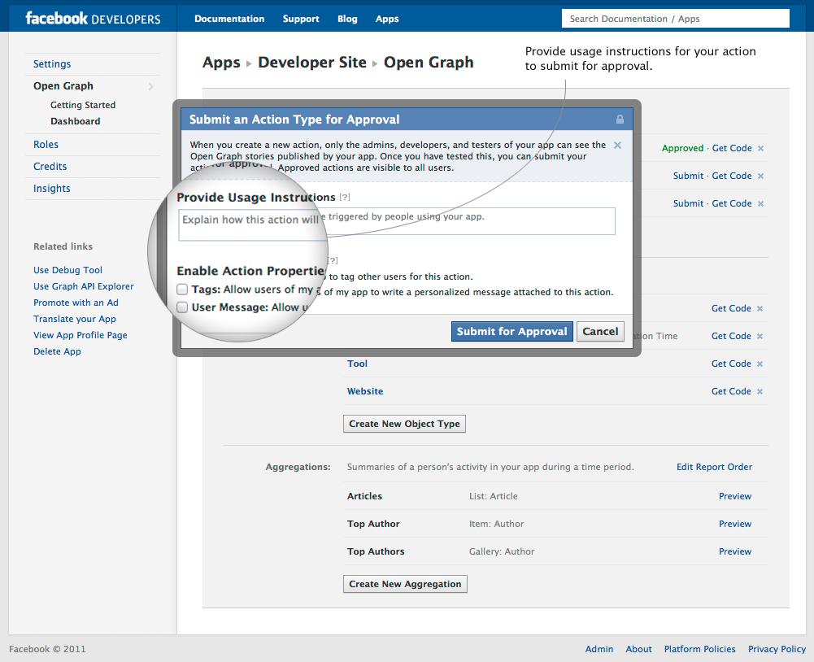Open the Support menu item
Screen dimensions: 814x662
click(301, 19)
